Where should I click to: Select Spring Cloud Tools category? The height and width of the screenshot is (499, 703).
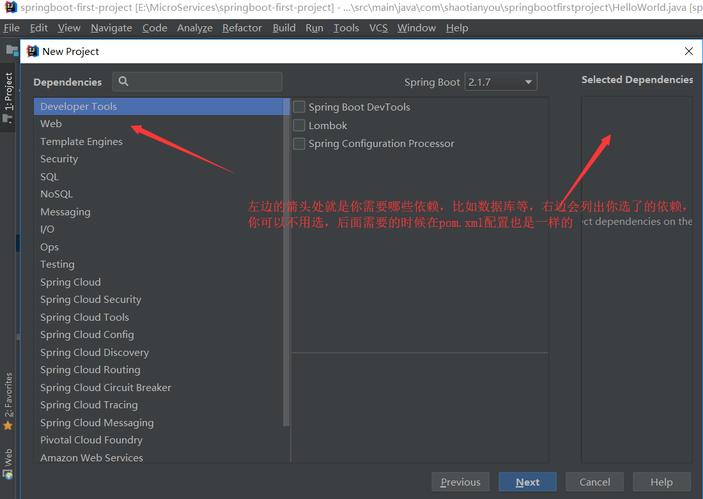point(158,317)
